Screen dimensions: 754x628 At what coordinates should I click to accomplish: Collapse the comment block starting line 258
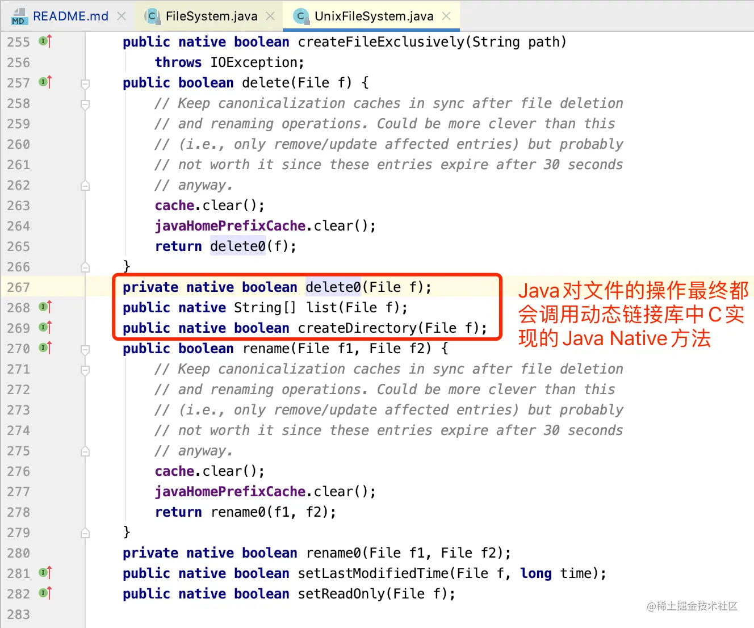85,104
